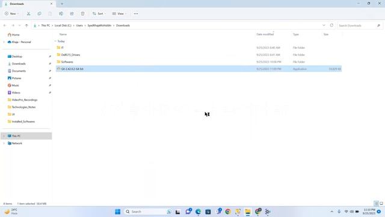Go forward with the Forward arrow

click(13, 25)
